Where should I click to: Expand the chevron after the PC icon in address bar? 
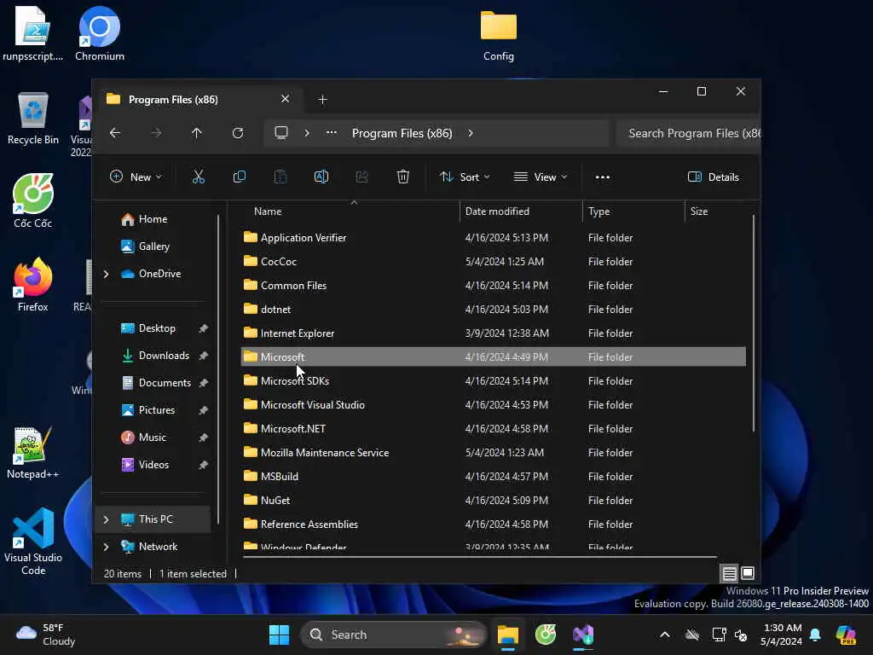[307, 133]
